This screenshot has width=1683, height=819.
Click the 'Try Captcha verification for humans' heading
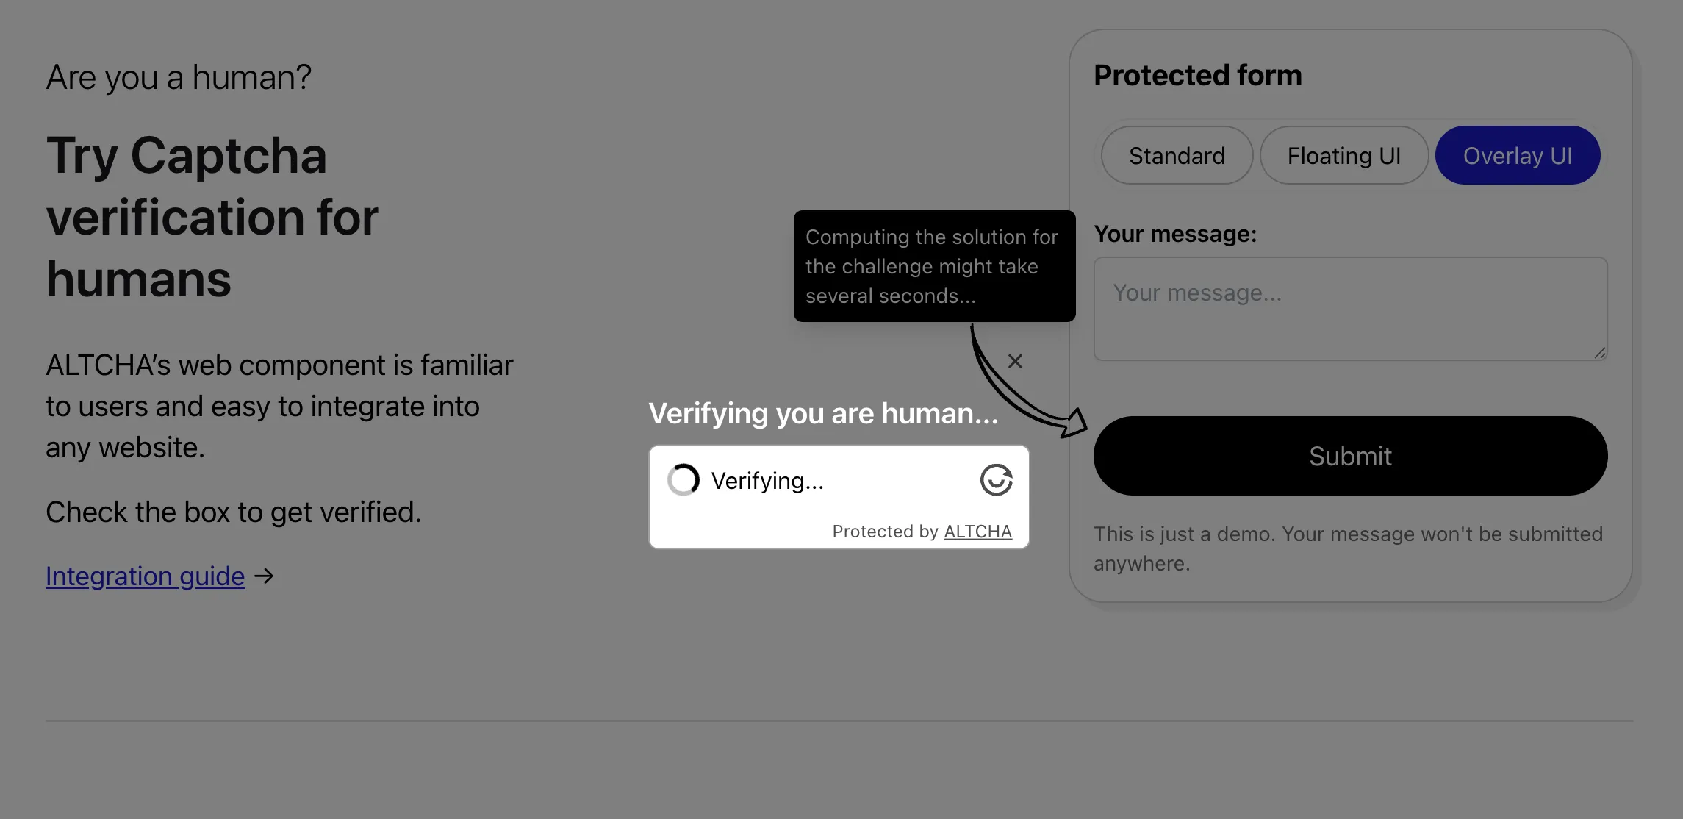click(x=212, y=217)
